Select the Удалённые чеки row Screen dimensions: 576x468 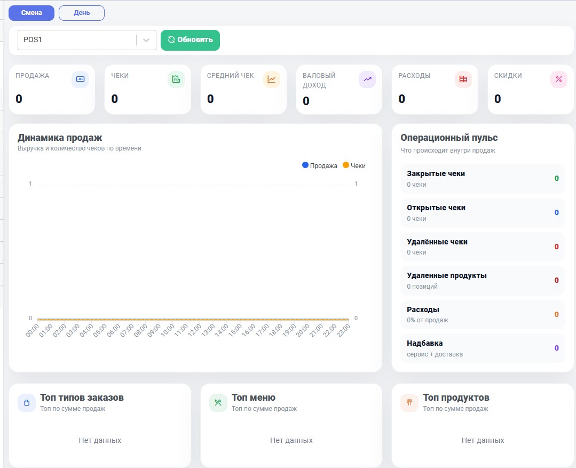[x=483, y=247]
